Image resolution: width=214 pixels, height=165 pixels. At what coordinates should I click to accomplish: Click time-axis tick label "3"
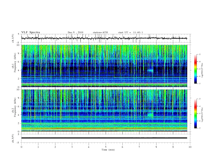[x=72, y=147]
